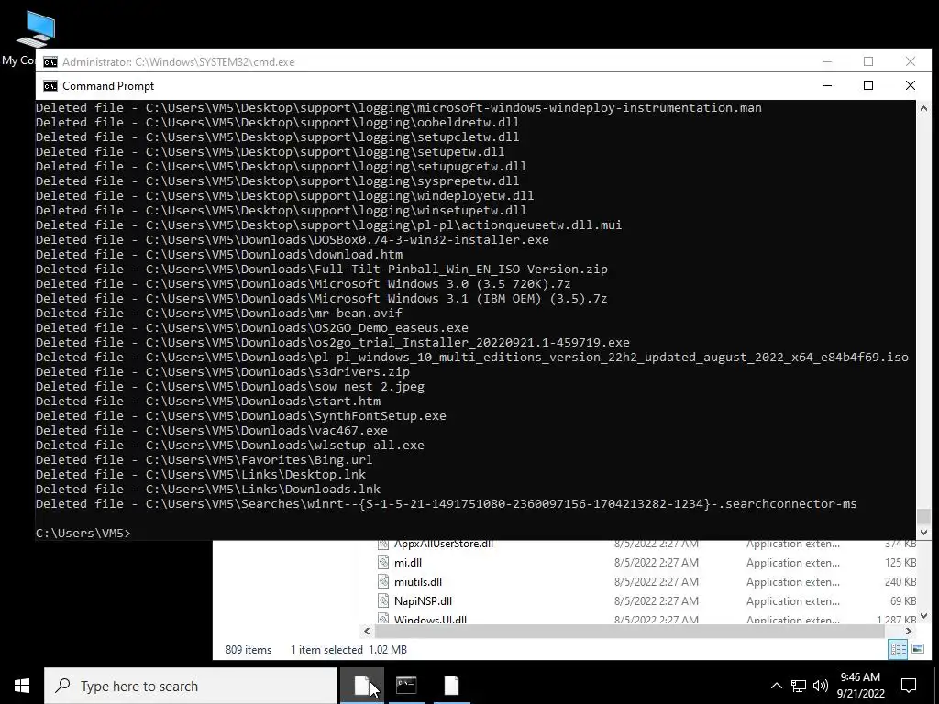Click the Full-Tilt-Pinball zip deleted file line
Screen dimensions: 939x704
coord(322,269)
